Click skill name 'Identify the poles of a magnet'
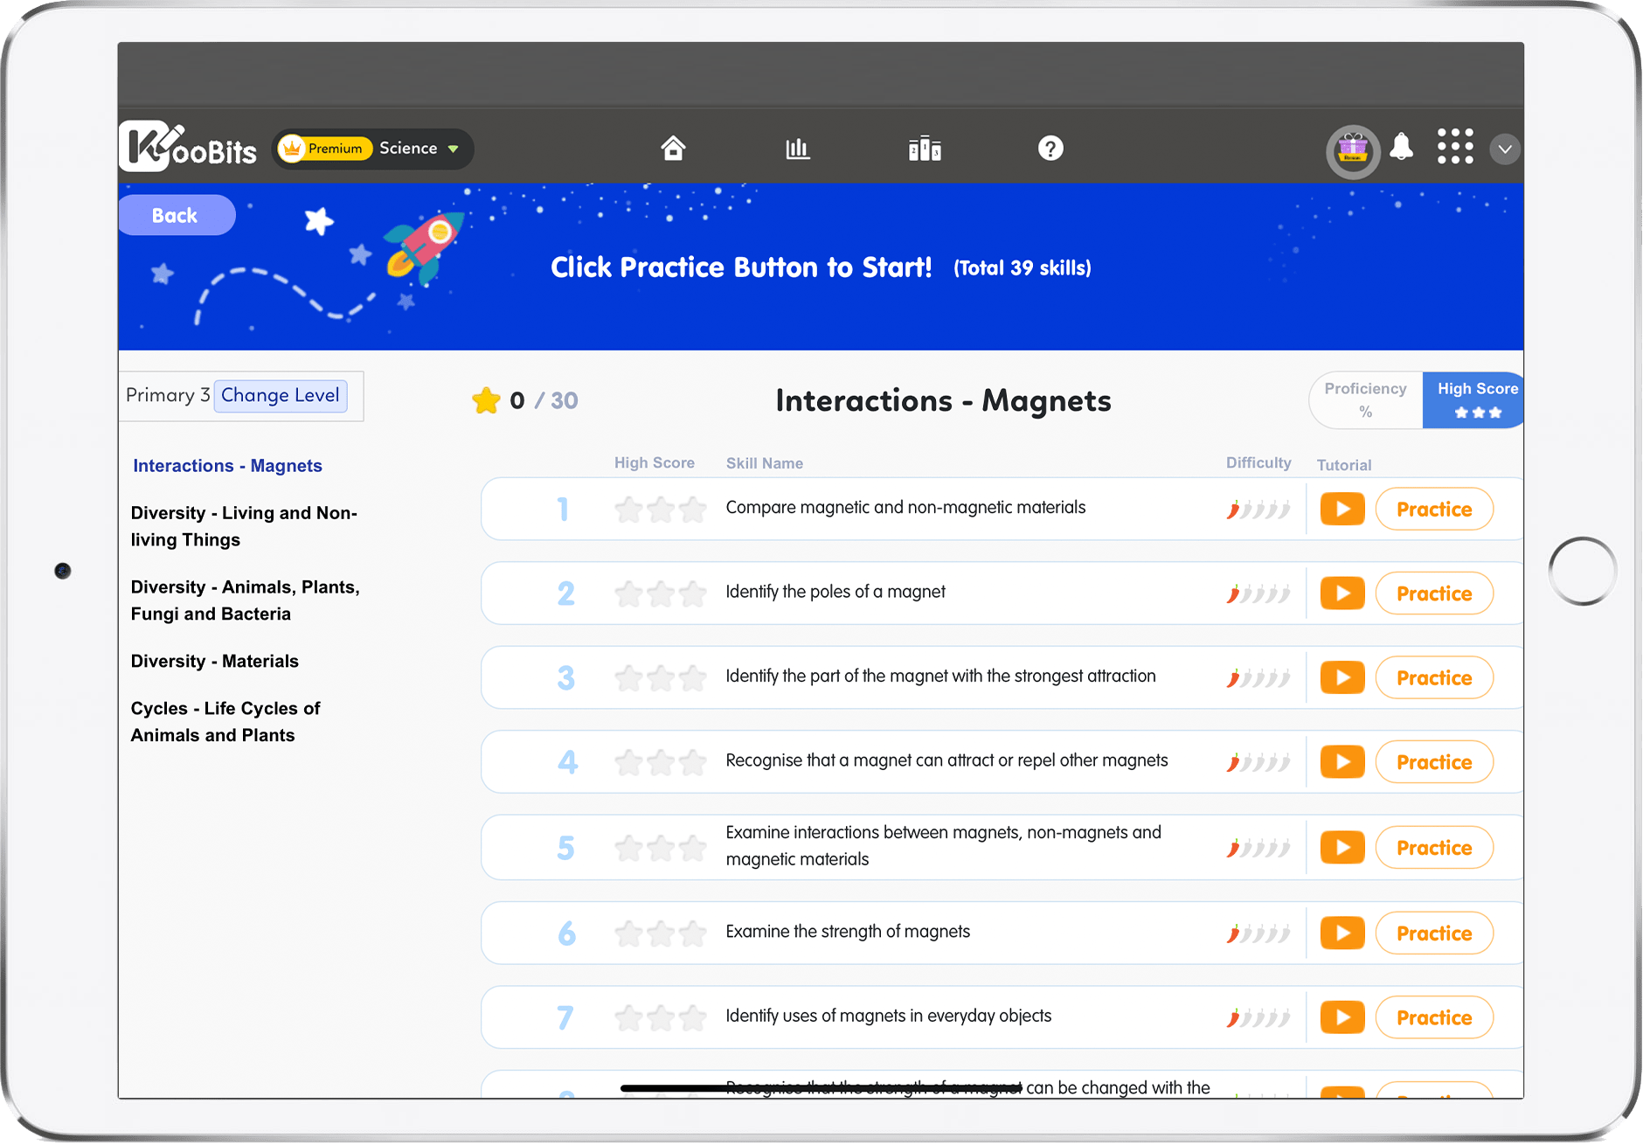The height and width of the screenshot is (1145, 1643). (x=835, y=592)
